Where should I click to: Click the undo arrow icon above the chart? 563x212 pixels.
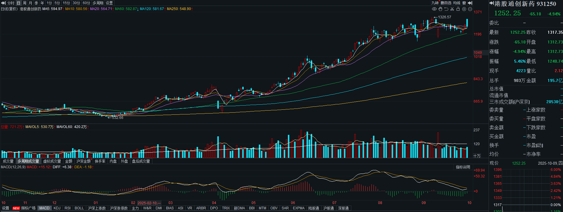coord(446,9)
